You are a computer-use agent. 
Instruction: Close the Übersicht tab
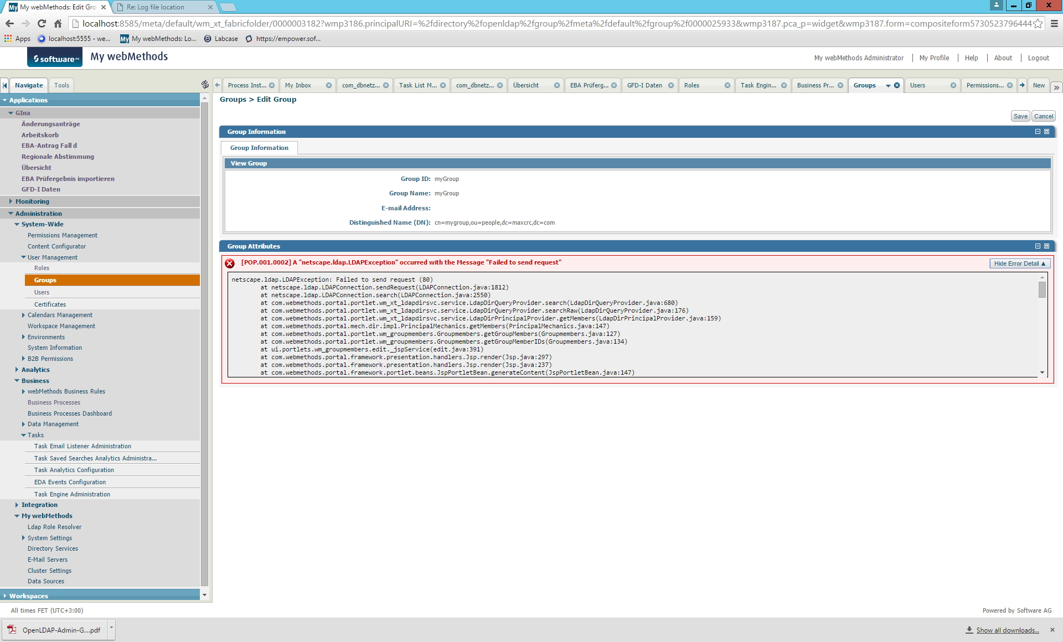(x=557, y=85)
